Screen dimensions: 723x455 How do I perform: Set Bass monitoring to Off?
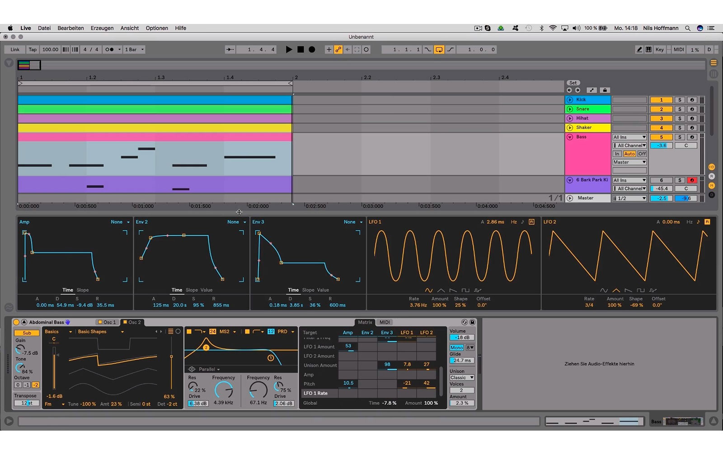click(642, 154)
